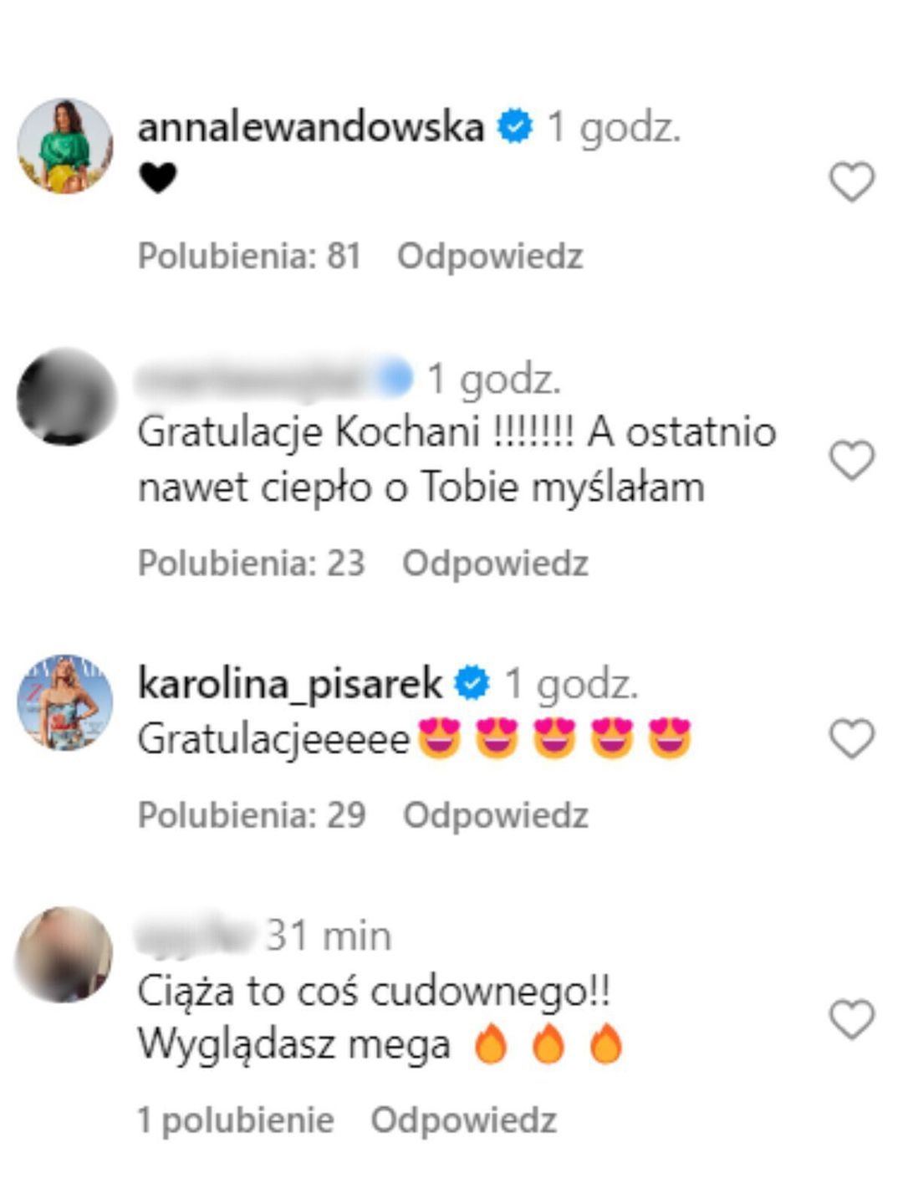The image size is (903, 1204).
Task: Open the karolina_pisarek username link
Action: (x=290, y=685)
